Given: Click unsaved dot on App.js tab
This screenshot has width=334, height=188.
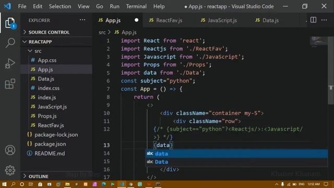Looking at the screenshot, I should [x=136, y=20].
